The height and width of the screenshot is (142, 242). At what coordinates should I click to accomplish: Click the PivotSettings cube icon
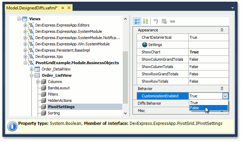pyautogui.click(x=44, y=107)
